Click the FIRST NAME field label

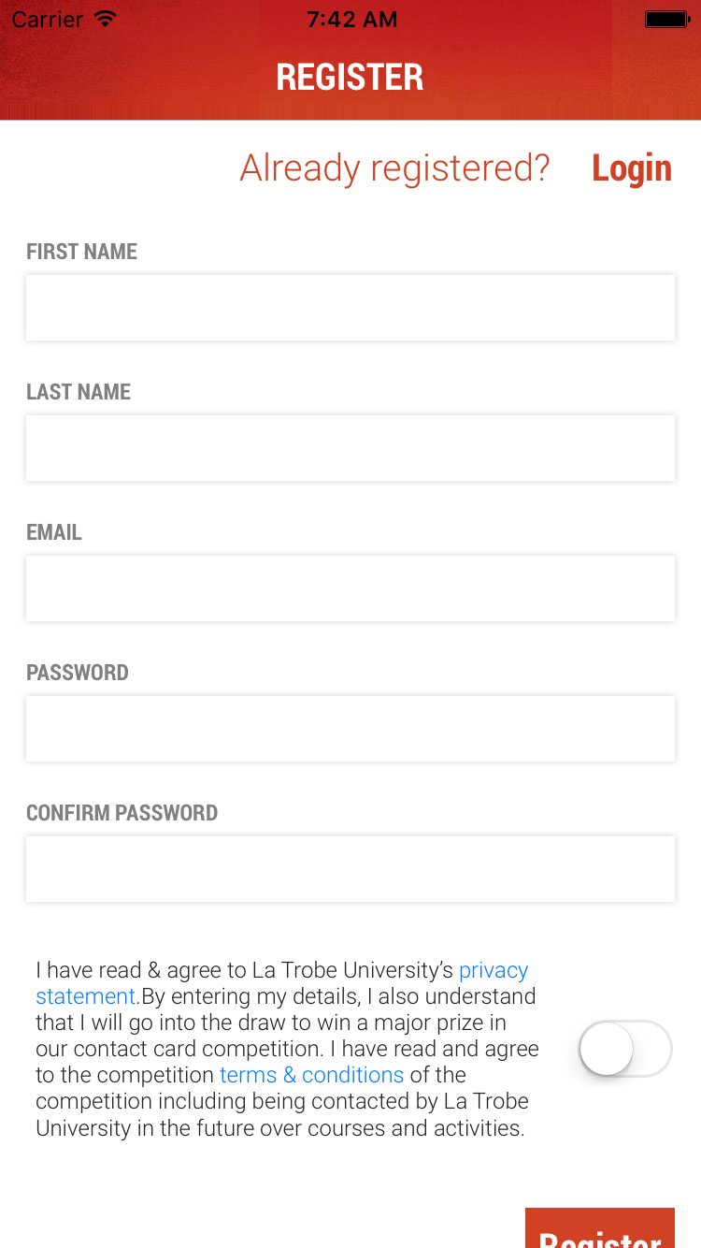[81, 251]
